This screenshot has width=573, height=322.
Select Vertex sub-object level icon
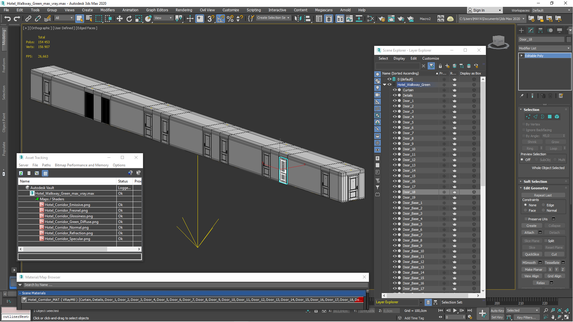click(528, 117)
